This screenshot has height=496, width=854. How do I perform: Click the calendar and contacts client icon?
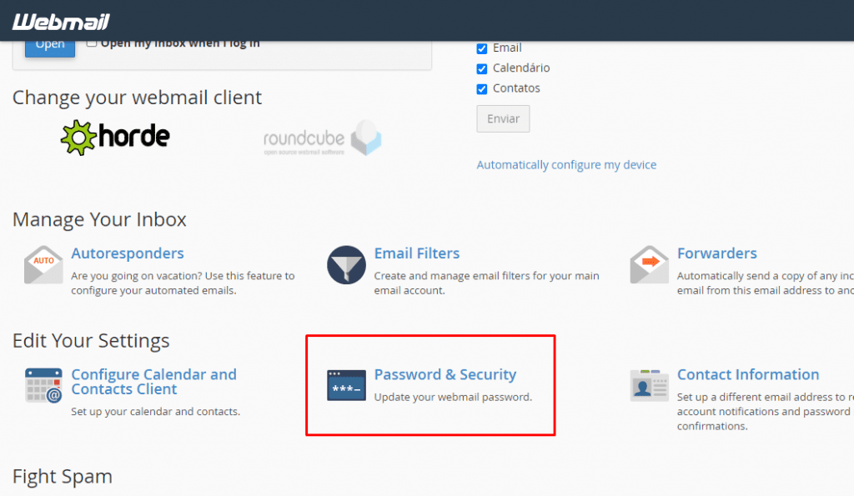coord(43,385)
